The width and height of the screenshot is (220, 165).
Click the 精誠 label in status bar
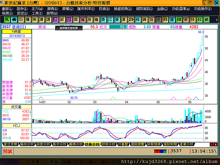click(7, 151)
